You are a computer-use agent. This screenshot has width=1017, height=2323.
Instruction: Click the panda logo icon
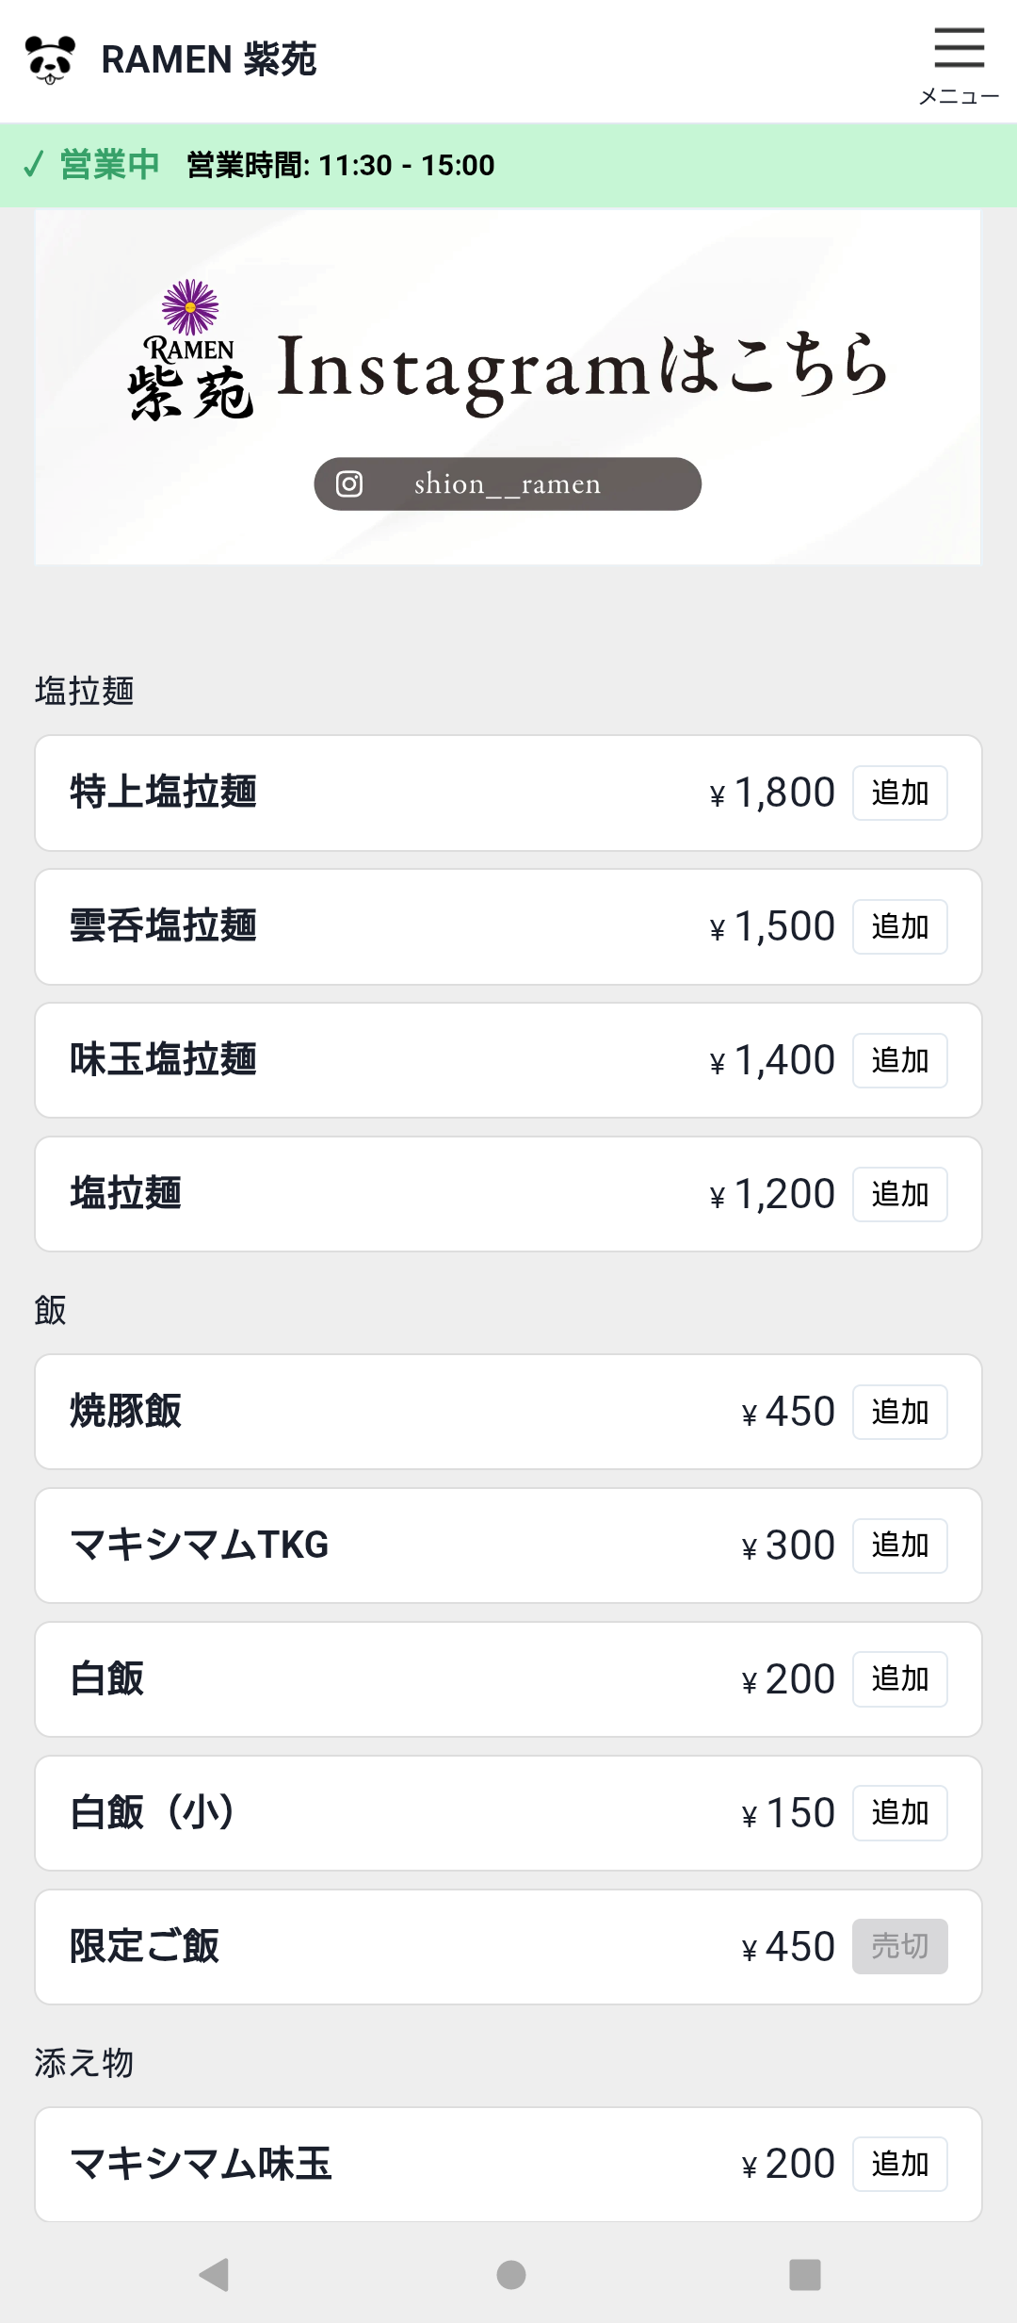50,59
